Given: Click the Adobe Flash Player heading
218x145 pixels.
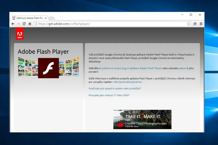Looking at the screenshot, I should pos(43,52).
